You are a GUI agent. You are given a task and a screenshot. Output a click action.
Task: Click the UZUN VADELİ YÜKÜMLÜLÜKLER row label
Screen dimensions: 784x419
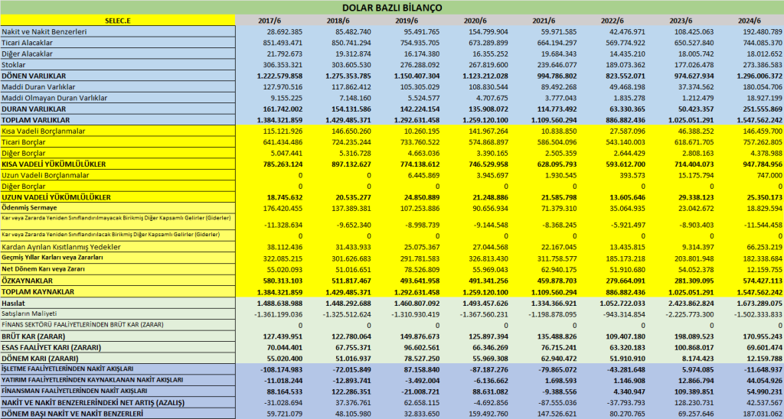pos(56,197)
